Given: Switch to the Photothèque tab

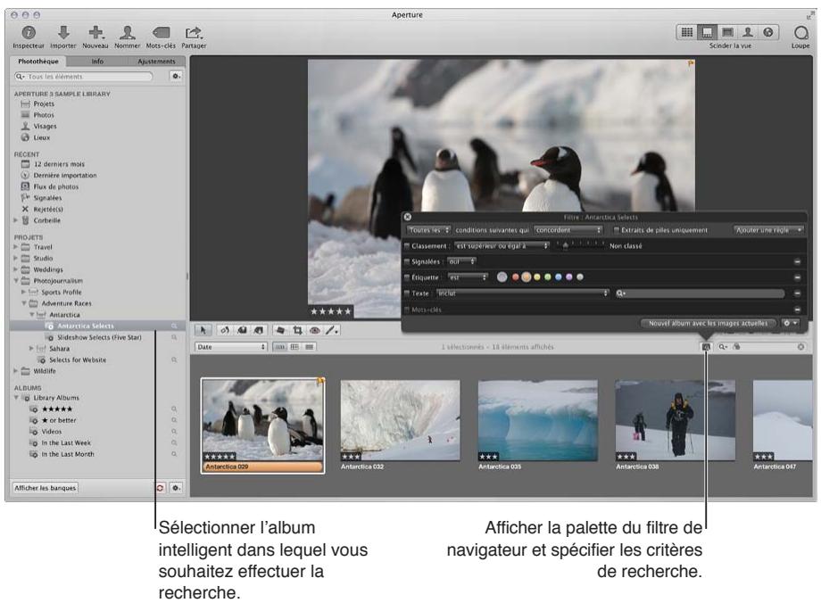Looking at the screenshot, I should click(38, 62).
